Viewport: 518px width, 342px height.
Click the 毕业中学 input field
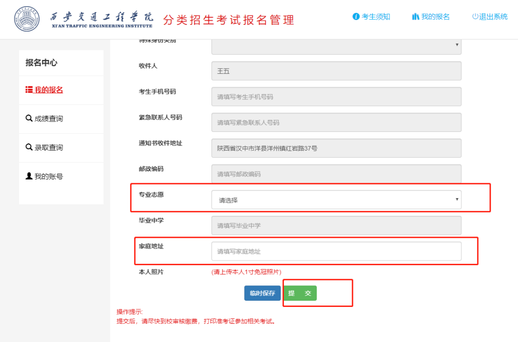[x=336, y=225]
